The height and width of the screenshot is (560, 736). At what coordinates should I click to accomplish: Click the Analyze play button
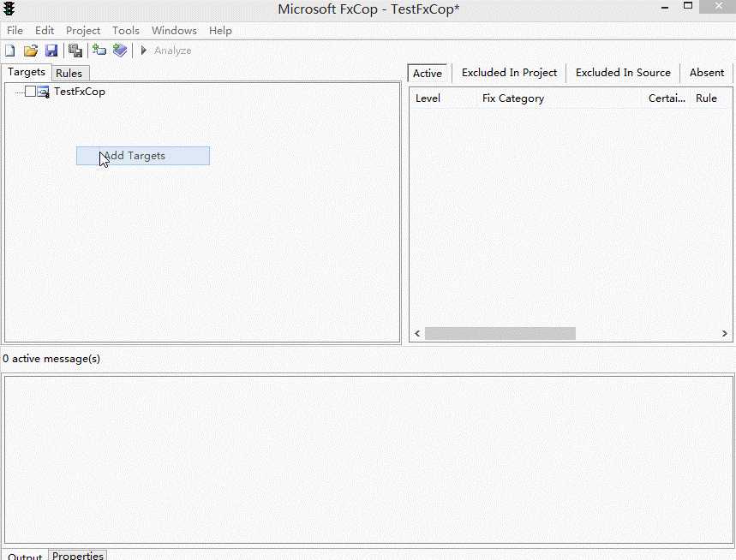point(144,50)
